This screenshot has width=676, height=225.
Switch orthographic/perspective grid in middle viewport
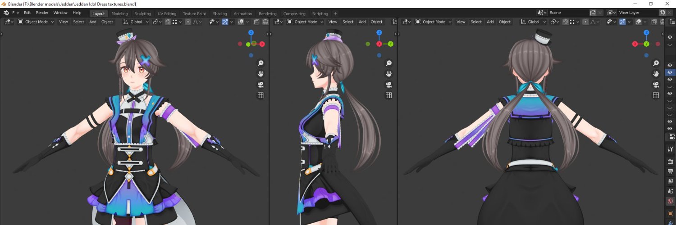point(388,95)
